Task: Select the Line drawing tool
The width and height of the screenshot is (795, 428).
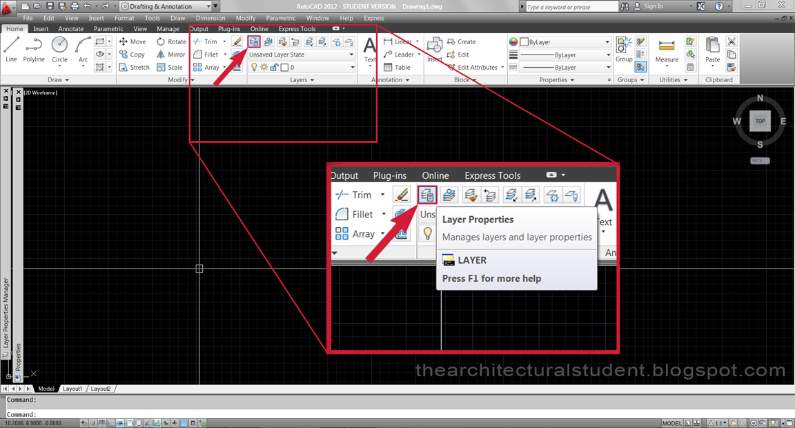Action: [11, 50]
